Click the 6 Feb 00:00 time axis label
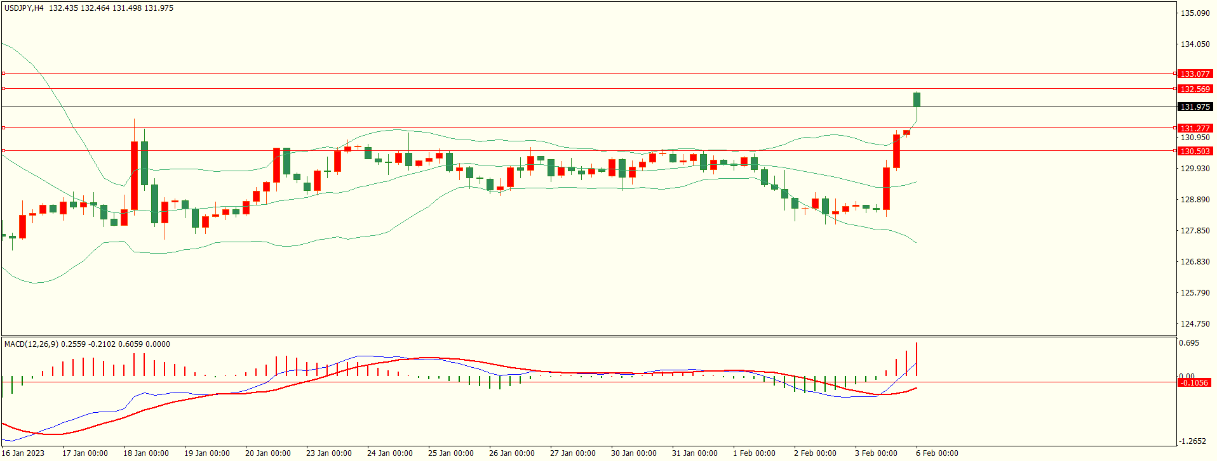The height and width of the screenshot is (461, 1217). (x=936, y=453)
